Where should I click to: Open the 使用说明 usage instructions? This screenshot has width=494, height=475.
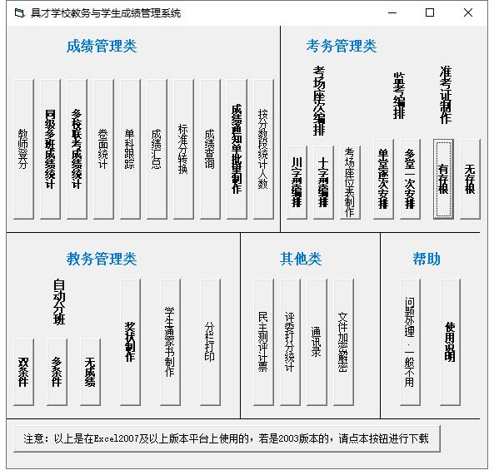point(450,342)
